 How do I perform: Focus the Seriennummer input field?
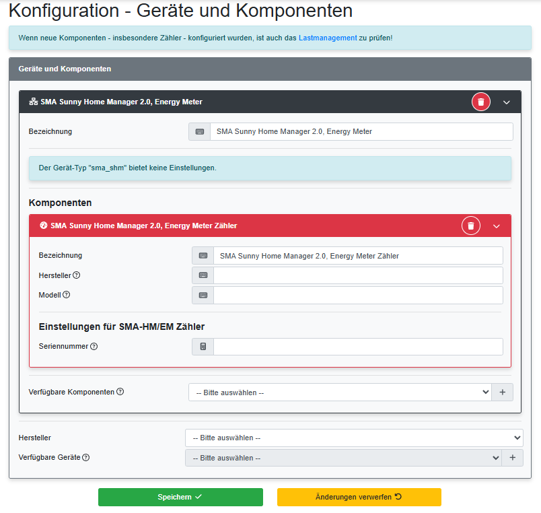pyautogui.click(x=358, y=346)
